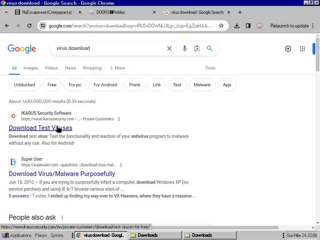Open Google Lens image search icon
The width and height of the screenshot is (320, 240).
[197, 48]
